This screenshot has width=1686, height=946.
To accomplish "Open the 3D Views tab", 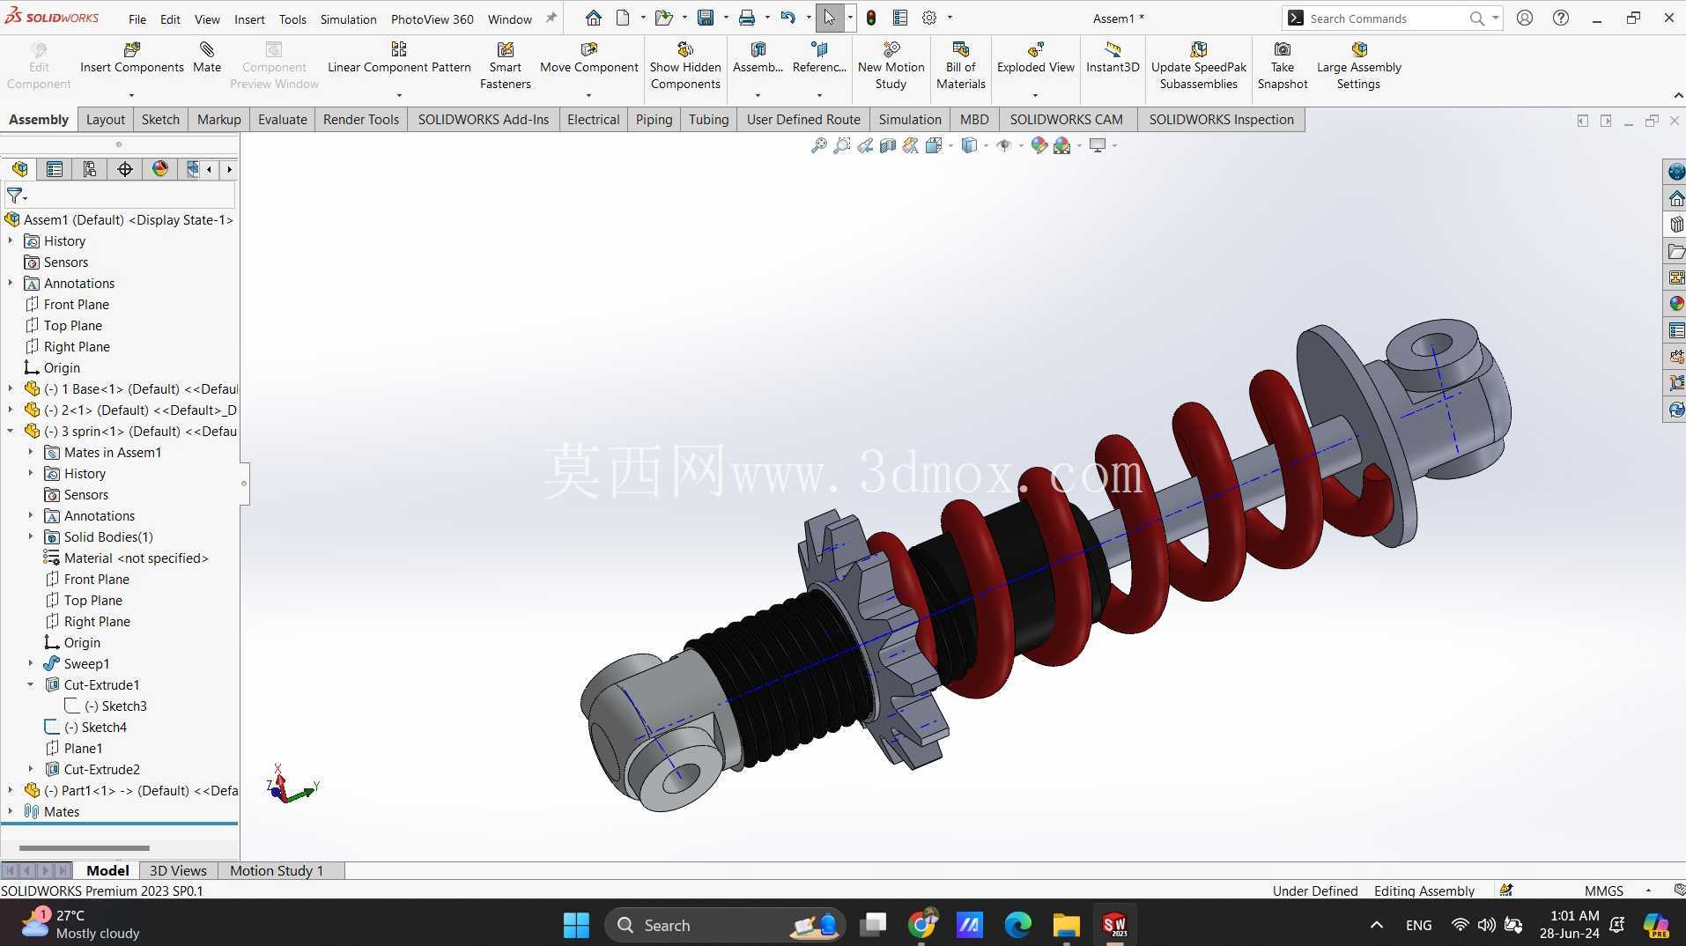I will [178, 870].
